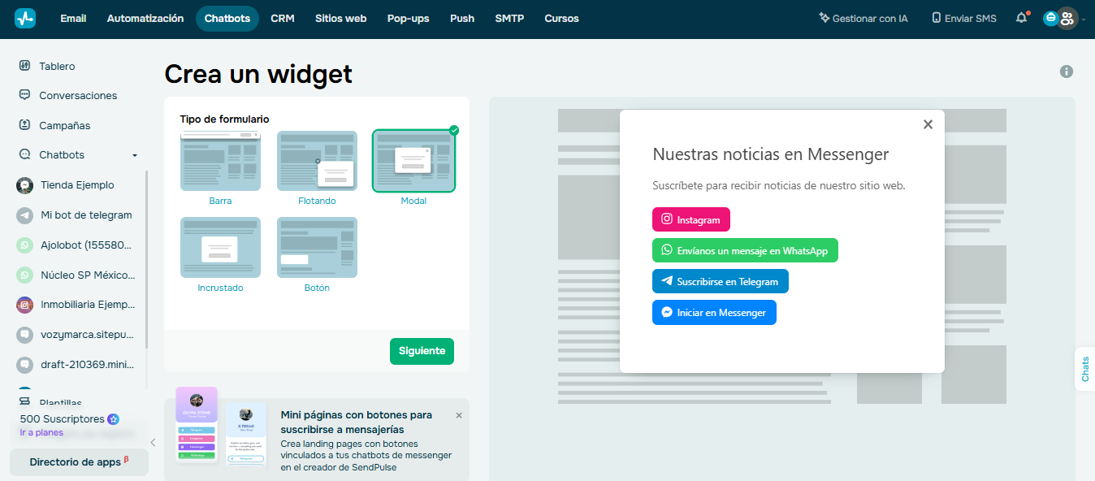The height and width of the screenshot is (481, 1095).
Task: Click the Campañas icon in sidebar
Action: (x=24, y=125)
